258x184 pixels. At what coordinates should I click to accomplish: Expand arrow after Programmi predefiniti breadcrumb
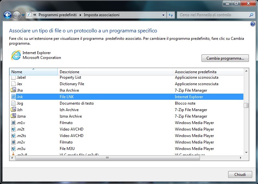80,15
